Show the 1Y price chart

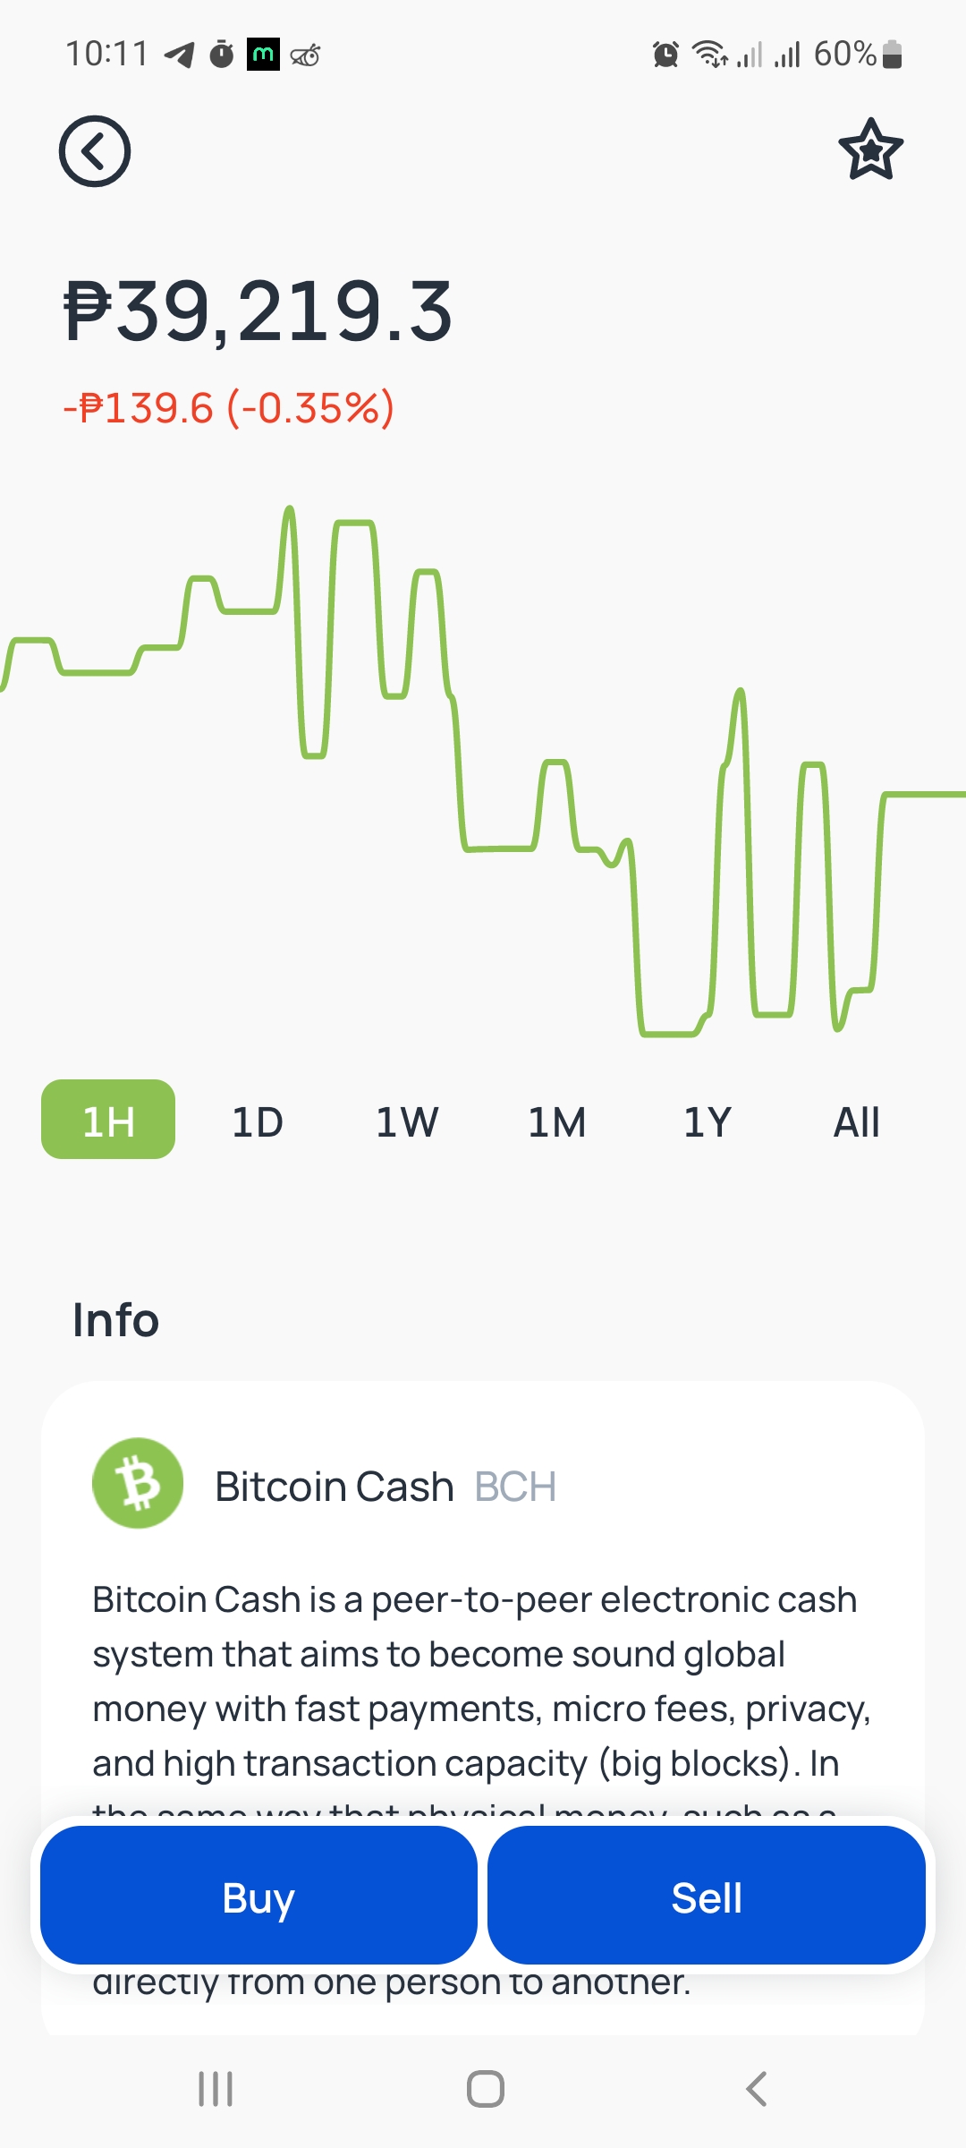point(708,1121)
